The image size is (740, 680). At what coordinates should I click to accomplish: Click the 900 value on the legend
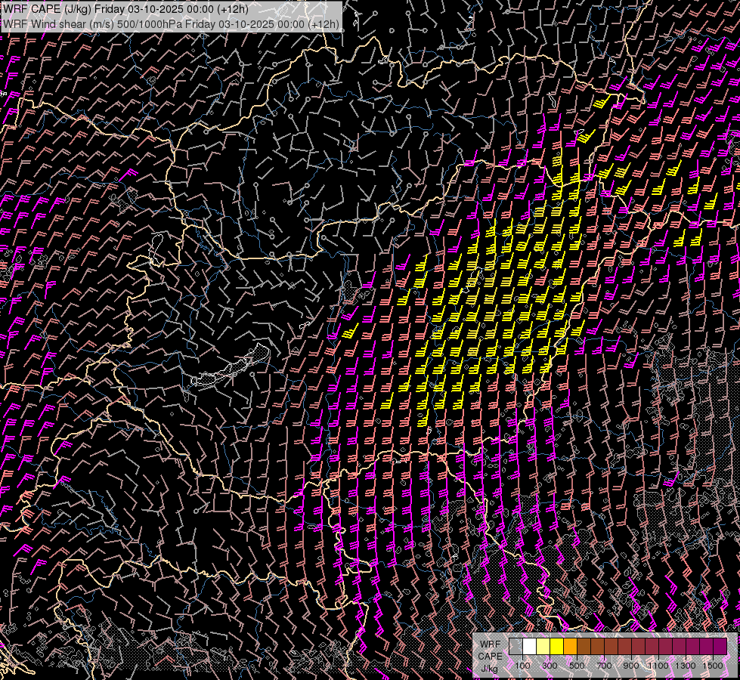point(631,666)
